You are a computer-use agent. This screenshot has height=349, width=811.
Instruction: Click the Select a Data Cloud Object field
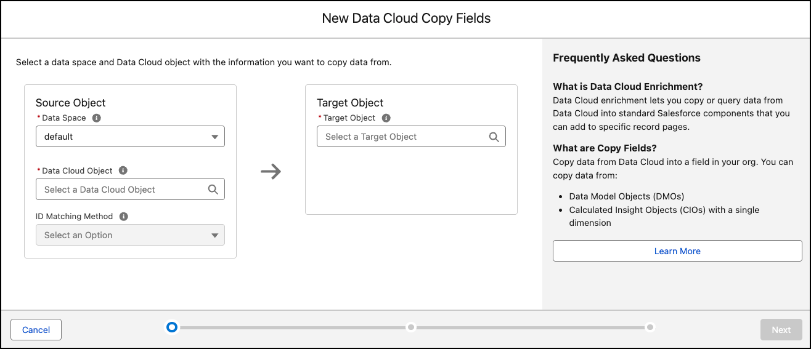pyautogui.click(x=120, y=190)
